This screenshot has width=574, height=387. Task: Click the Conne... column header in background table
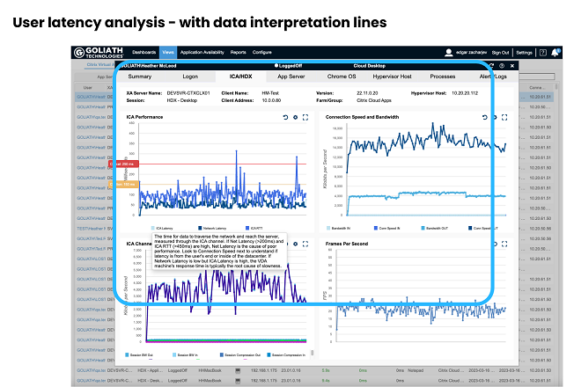[537, 88]
